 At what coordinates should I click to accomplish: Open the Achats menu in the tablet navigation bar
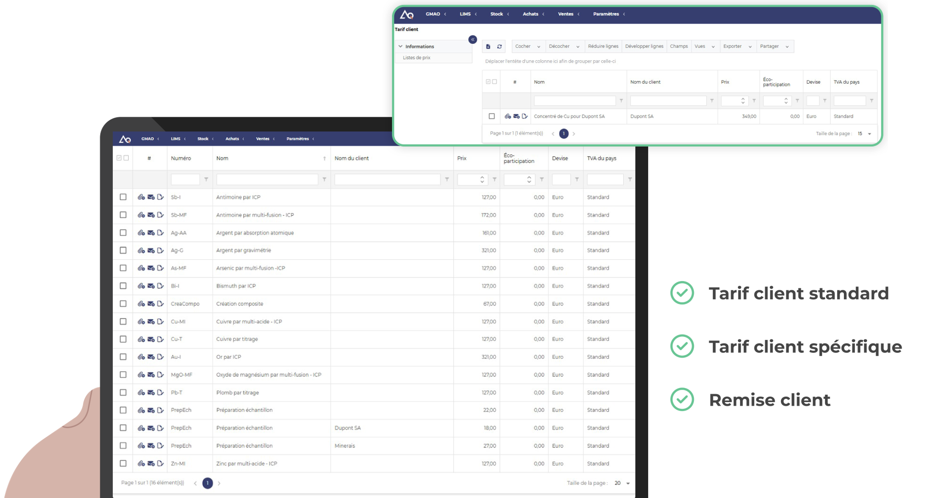coord(235,139)
